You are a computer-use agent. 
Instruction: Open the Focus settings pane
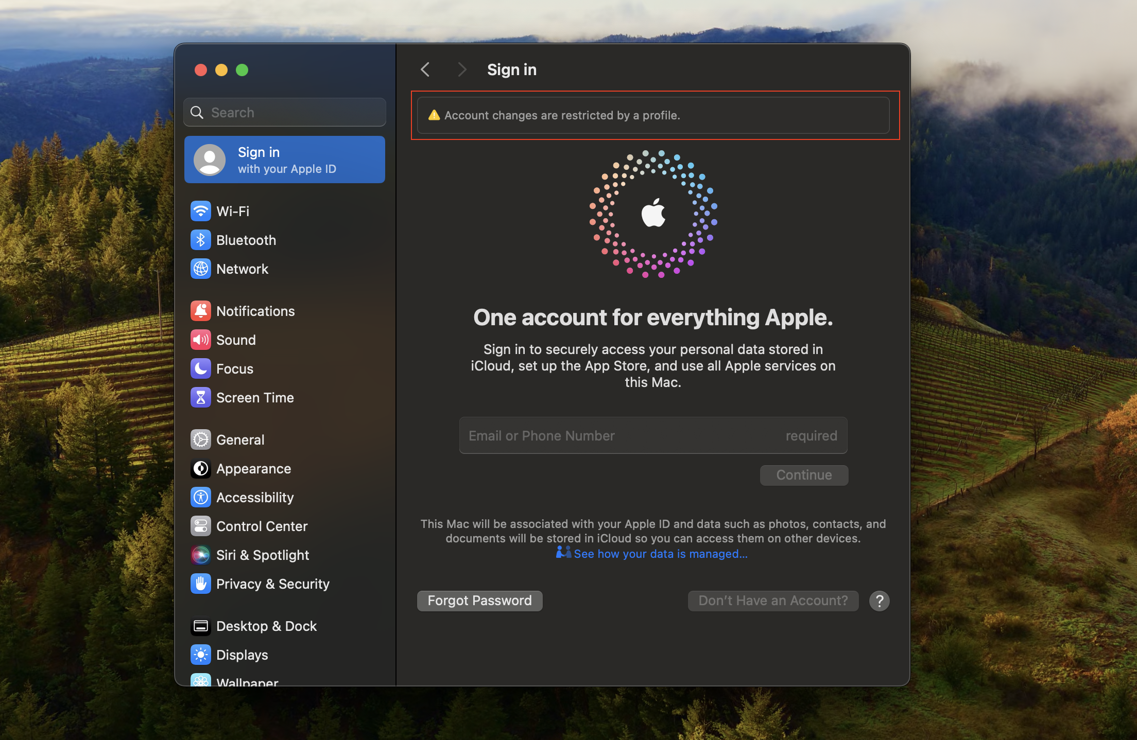(x=285, y=368)
